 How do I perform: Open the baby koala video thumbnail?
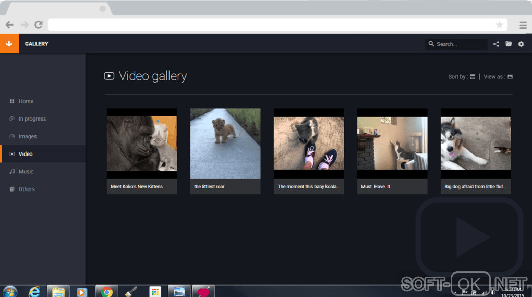(x=309, y=143)
